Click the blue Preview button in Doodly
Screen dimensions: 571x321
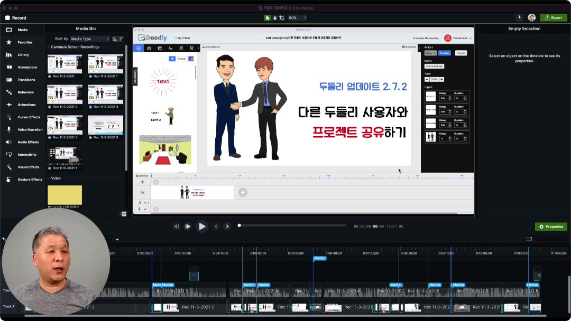point(444,53)
